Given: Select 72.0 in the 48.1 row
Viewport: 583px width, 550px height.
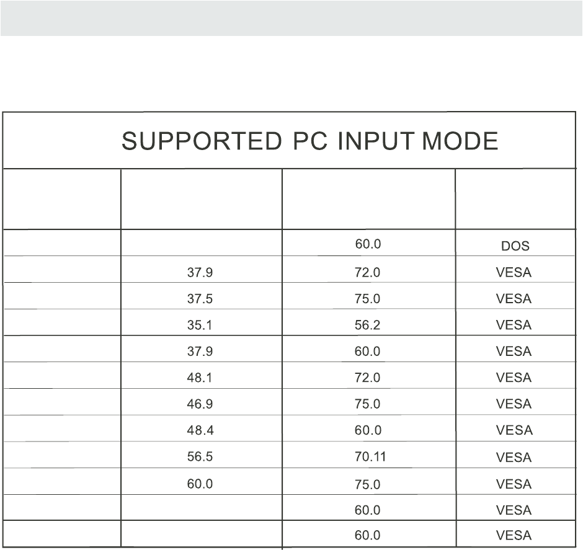Looking at the screenshot, I should tap(367, 378).
